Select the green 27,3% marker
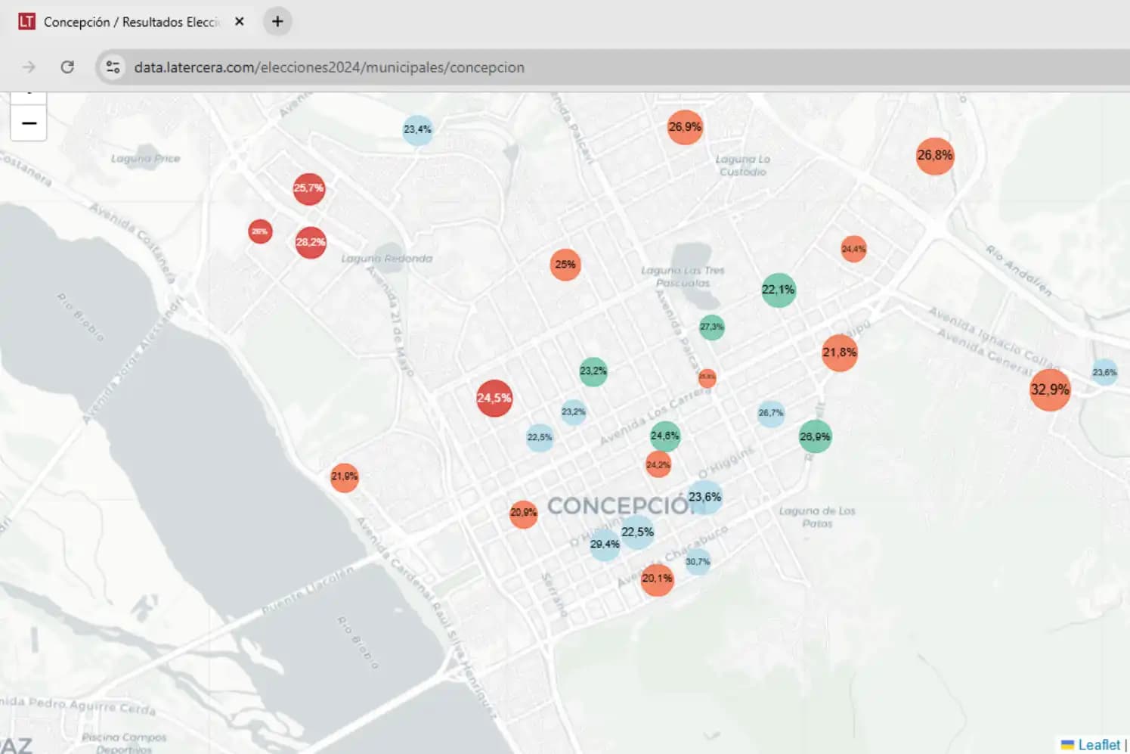Viewport: 1130px width, 754px height. (711, 327)
